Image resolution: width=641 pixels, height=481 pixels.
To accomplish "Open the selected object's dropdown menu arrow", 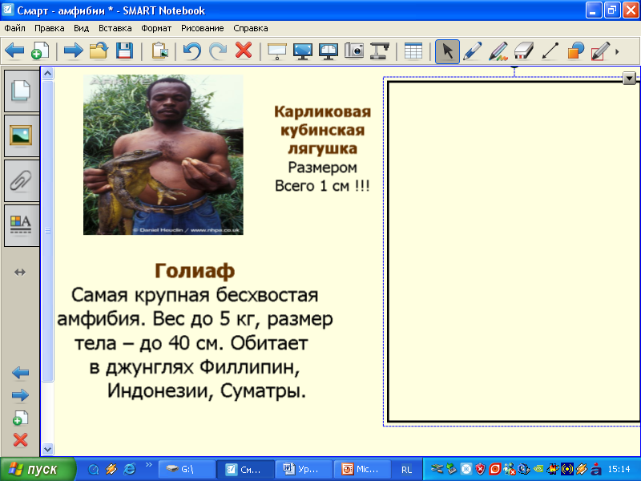I will [629, 78].
